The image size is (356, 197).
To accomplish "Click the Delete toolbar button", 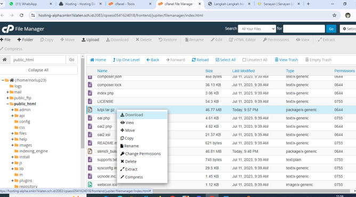I will tap(144, 40).
